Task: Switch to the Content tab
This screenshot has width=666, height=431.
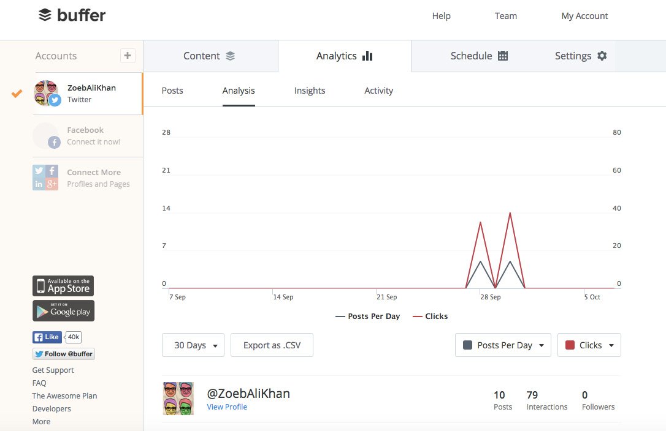Action: click(211, 56)
